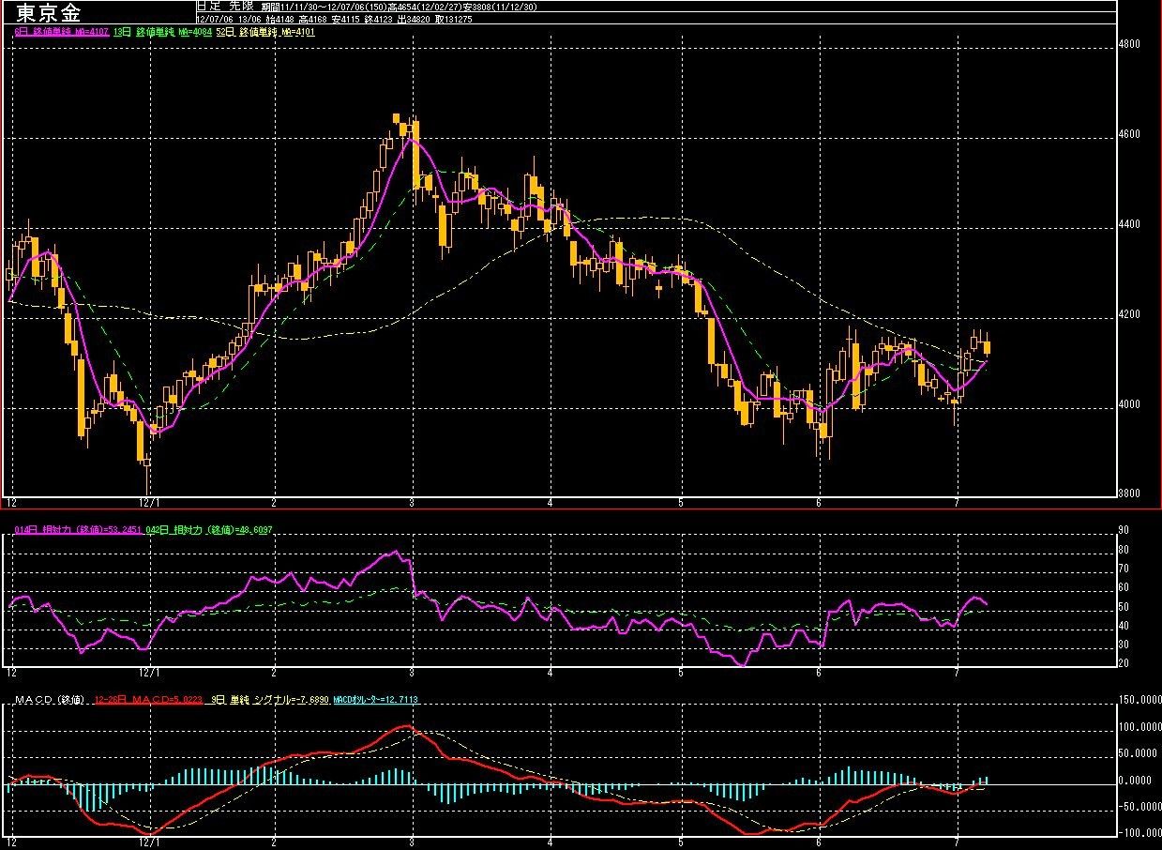This screenshot has height=850, width=1162.
Task: Click the low value 安3808(11/12/30)
Action: 500,7
